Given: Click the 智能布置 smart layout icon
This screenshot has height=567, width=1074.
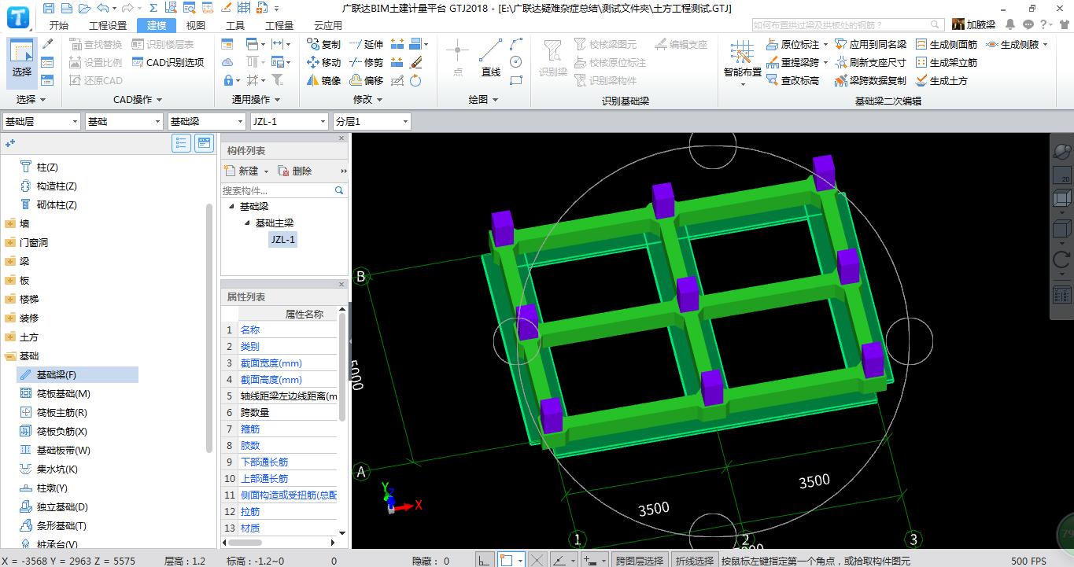Looking at the screenshot, I should pyautogui.click(x=742, y=61).
